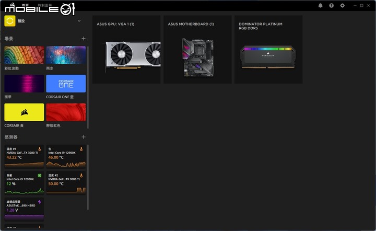Select the 彩虹波動 rainbow scene thumbnail
This screenshot has height=231, width=376.
click(x=24, y=55)
